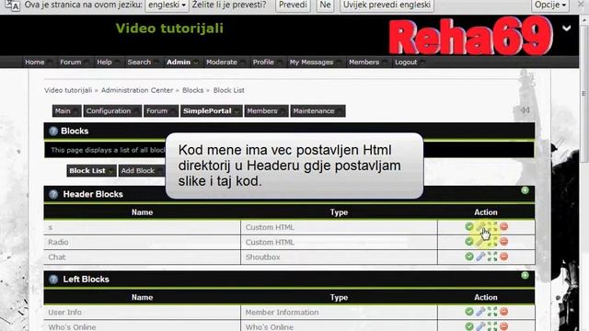Follow 'Block List' breadcrumb link

point(229,90)
